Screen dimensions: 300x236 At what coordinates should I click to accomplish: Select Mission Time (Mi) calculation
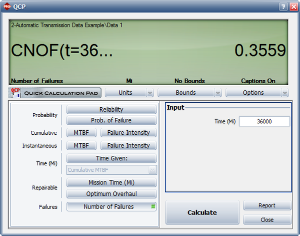[x=111, y=182]
